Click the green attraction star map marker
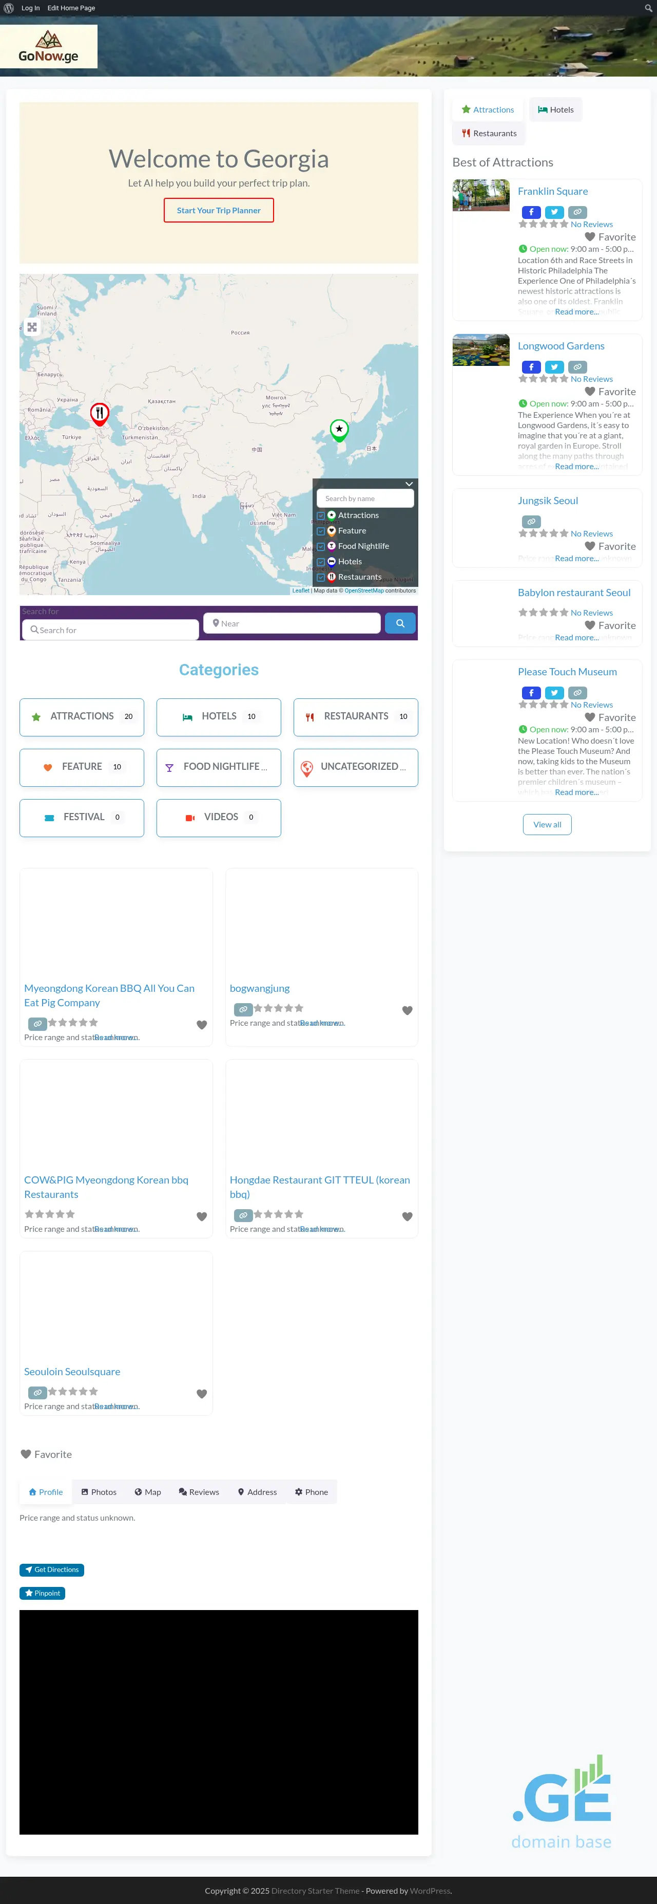Viewport: 657px width, 1904px height. [339, 429]
